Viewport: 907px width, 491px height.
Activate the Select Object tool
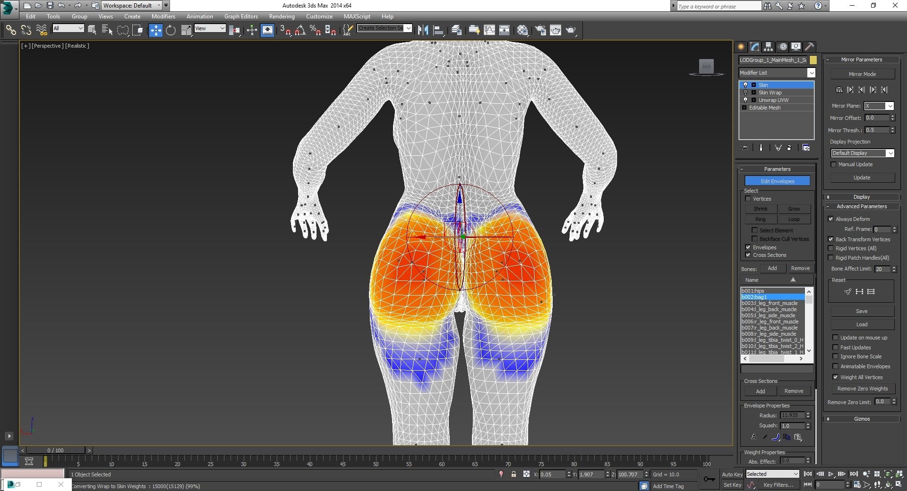point(92,30)
